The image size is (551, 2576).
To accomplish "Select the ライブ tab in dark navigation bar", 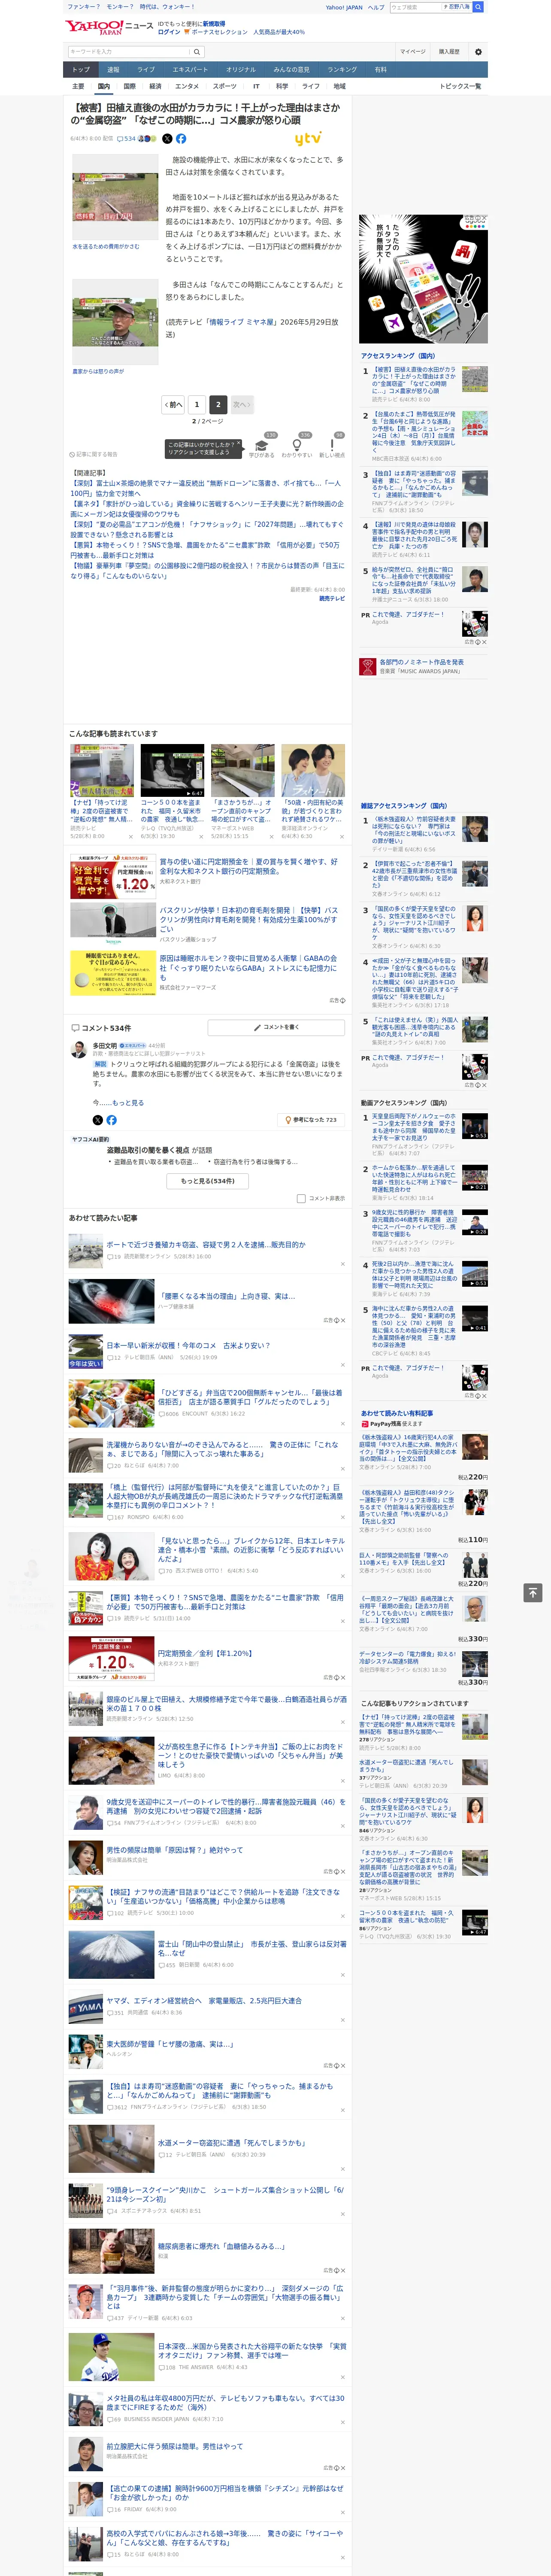I will [x=146, y=70].
